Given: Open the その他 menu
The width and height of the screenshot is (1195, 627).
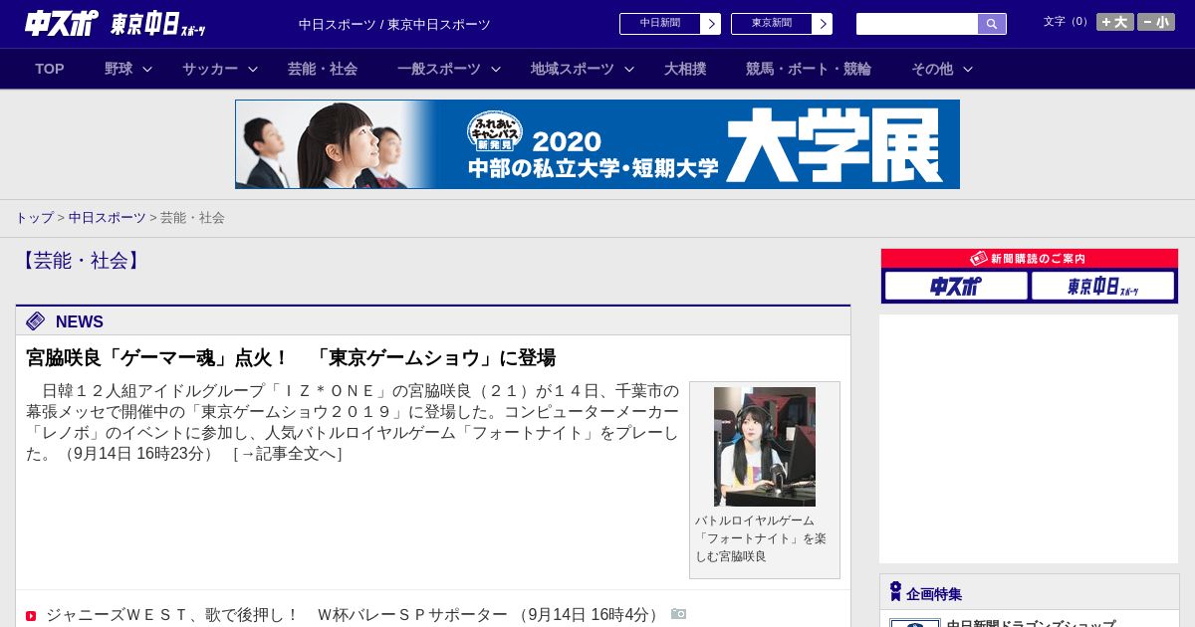Looking at the screenshot, I should click(x=932, y=69).
